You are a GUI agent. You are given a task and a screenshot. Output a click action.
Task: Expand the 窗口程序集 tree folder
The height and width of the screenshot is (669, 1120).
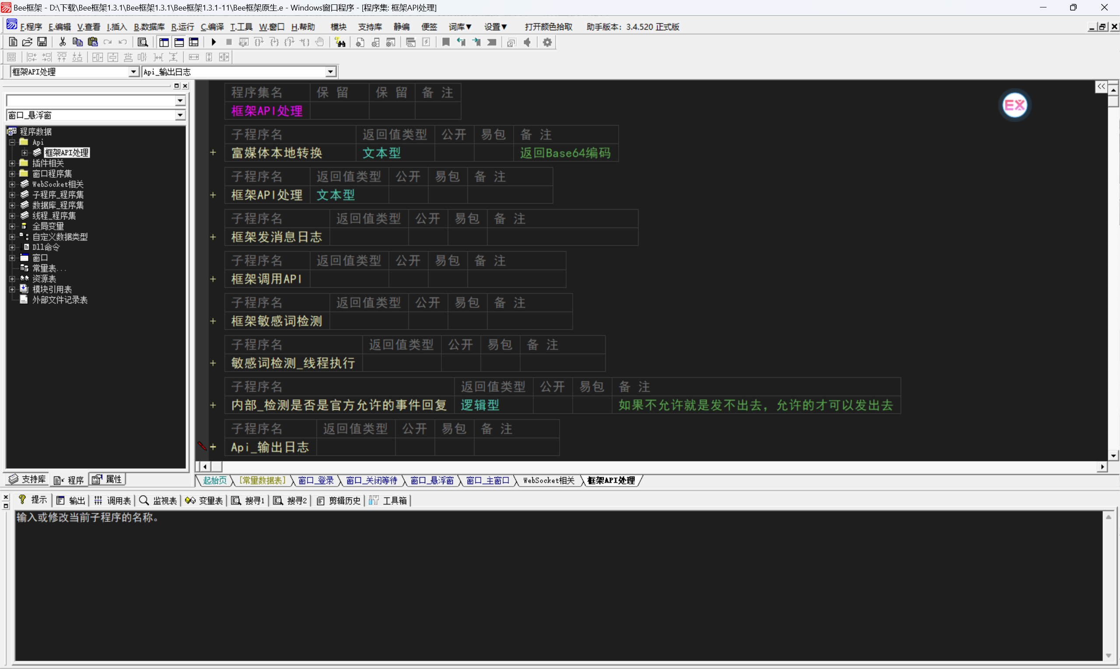pos(12,174)
